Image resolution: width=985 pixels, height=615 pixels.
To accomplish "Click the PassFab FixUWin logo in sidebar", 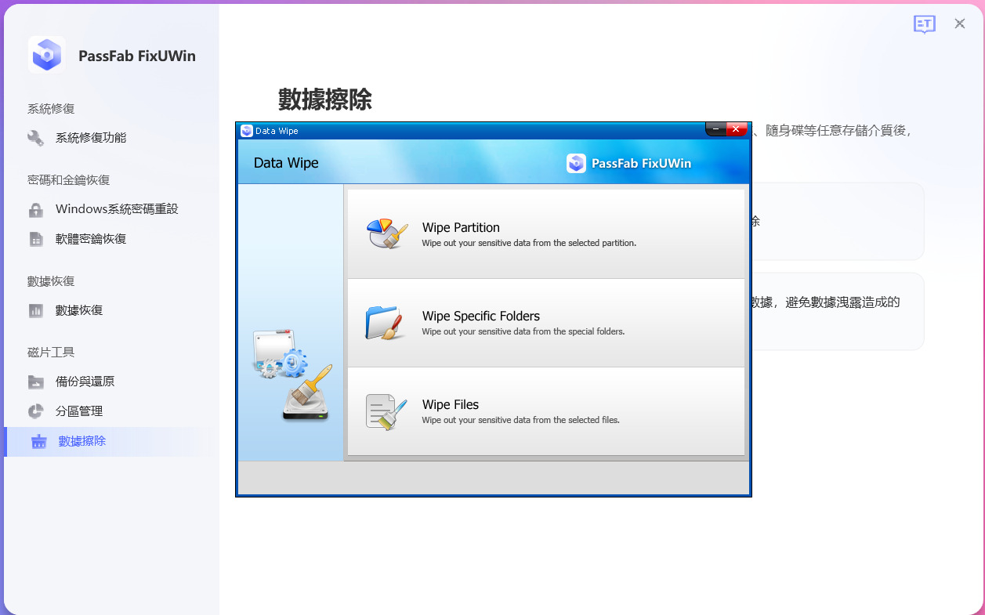I will tap(47, 56).
